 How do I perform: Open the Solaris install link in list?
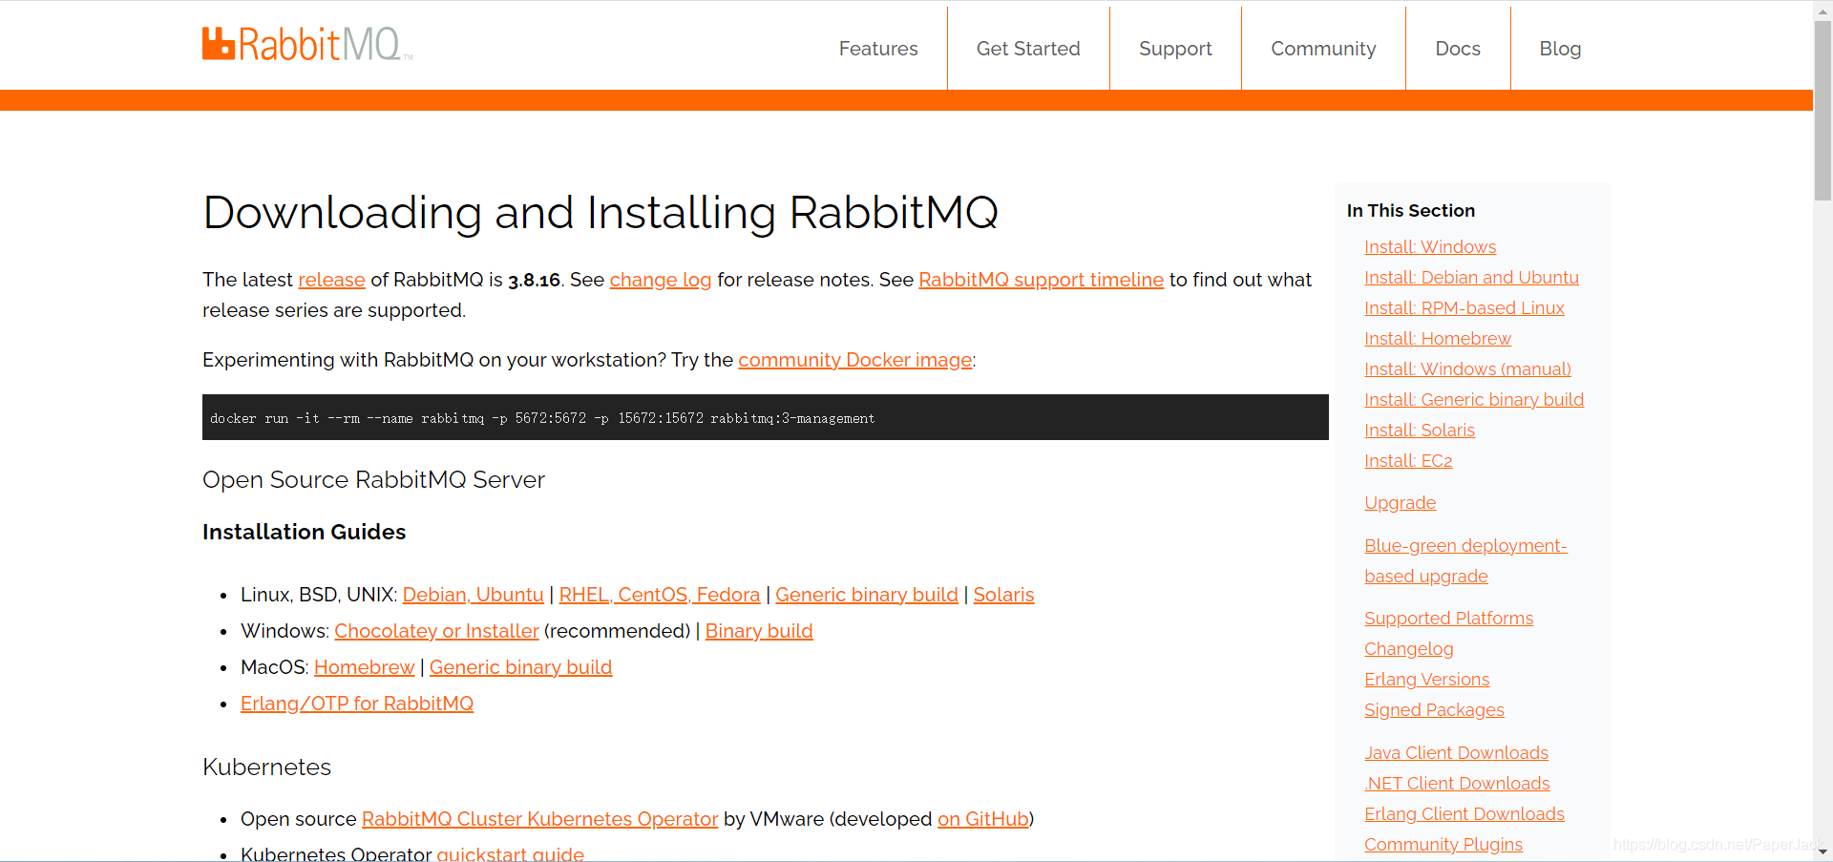(x=1003, y=595)
